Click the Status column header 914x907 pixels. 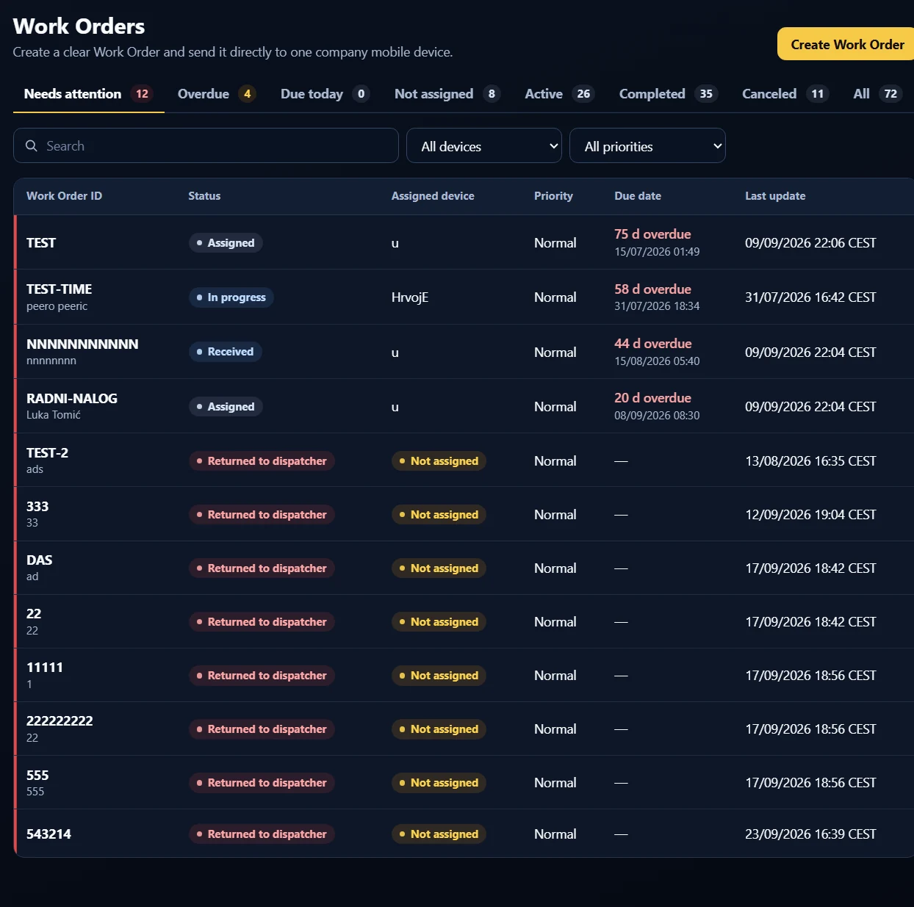204,196
